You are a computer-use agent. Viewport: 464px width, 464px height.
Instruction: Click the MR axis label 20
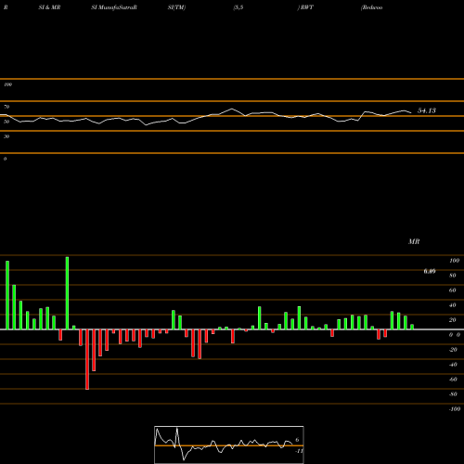[x=453, y=320]
